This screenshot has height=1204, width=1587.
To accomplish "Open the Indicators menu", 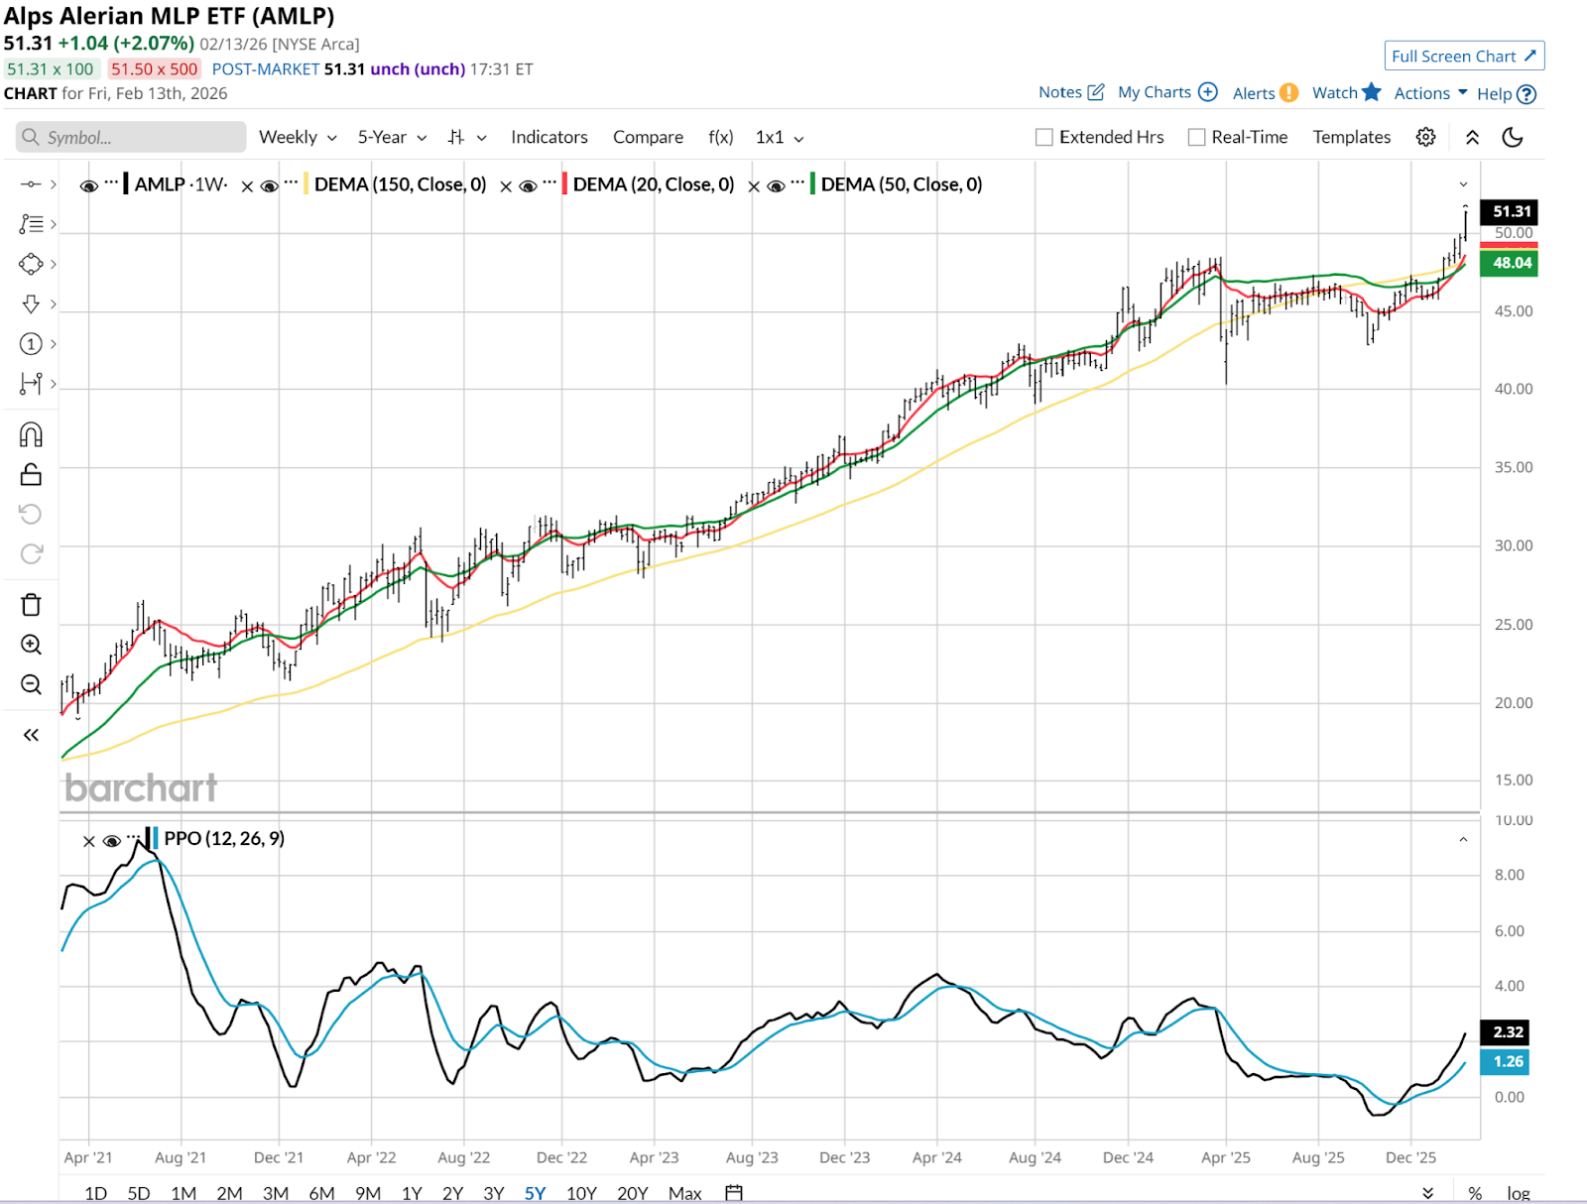I will 549,137.
